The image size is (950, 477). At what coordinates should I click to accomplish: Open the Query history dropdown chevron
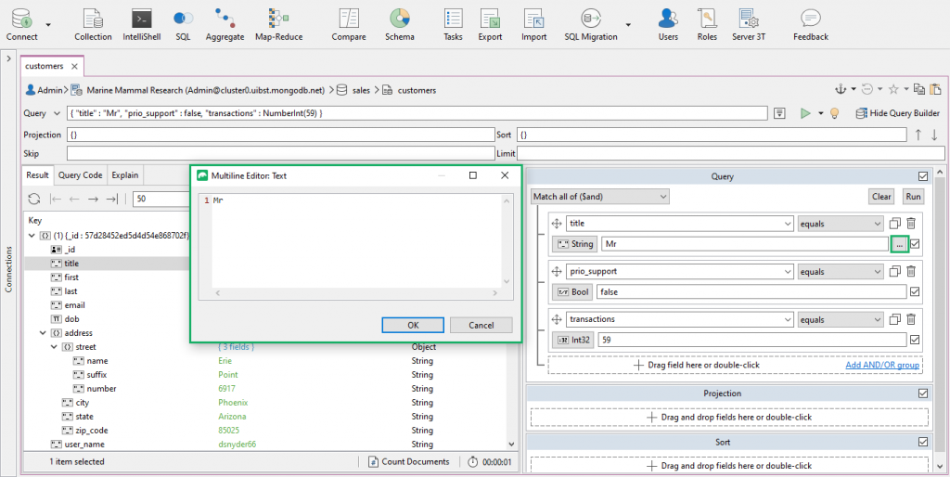pyautogui.click(x=57, y=113)
